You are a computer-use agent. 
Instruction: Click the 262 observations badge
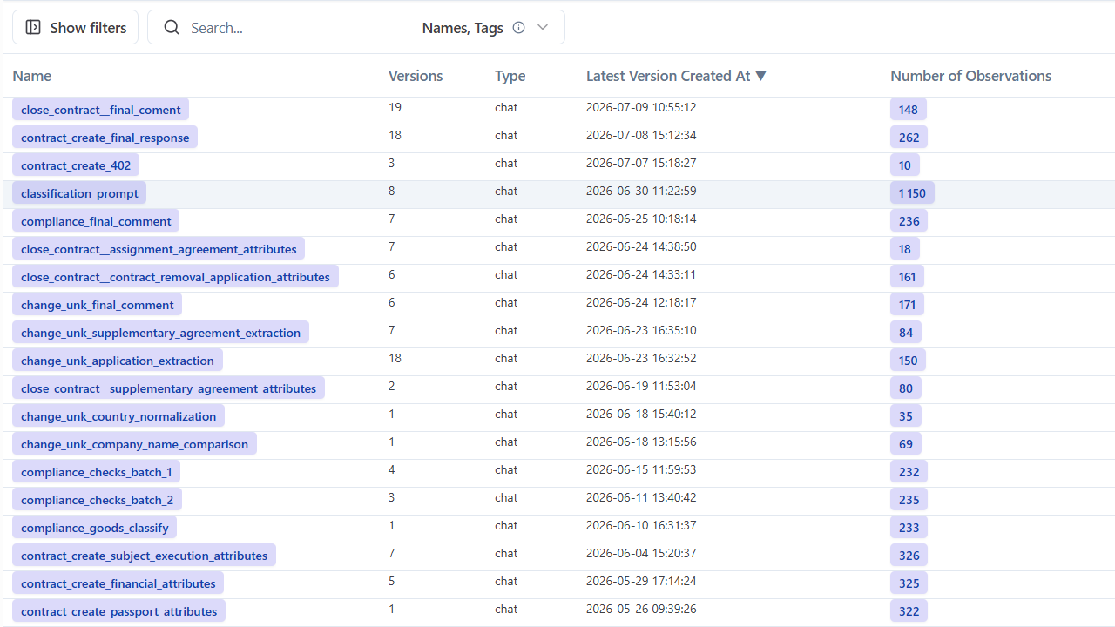pyautogui.click(x=909, y=138)
